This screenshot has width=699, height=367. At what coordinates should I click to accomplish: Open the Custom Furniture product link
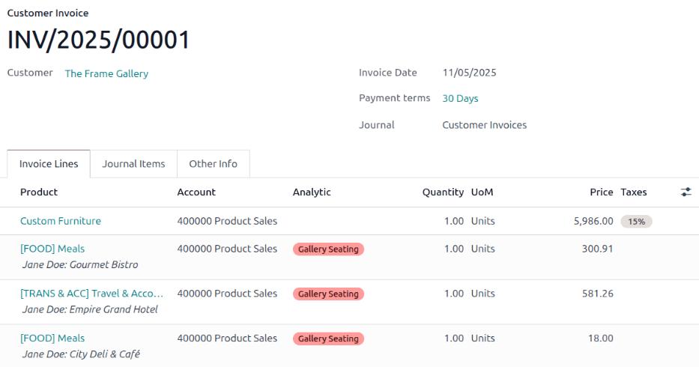pos(61,221)
